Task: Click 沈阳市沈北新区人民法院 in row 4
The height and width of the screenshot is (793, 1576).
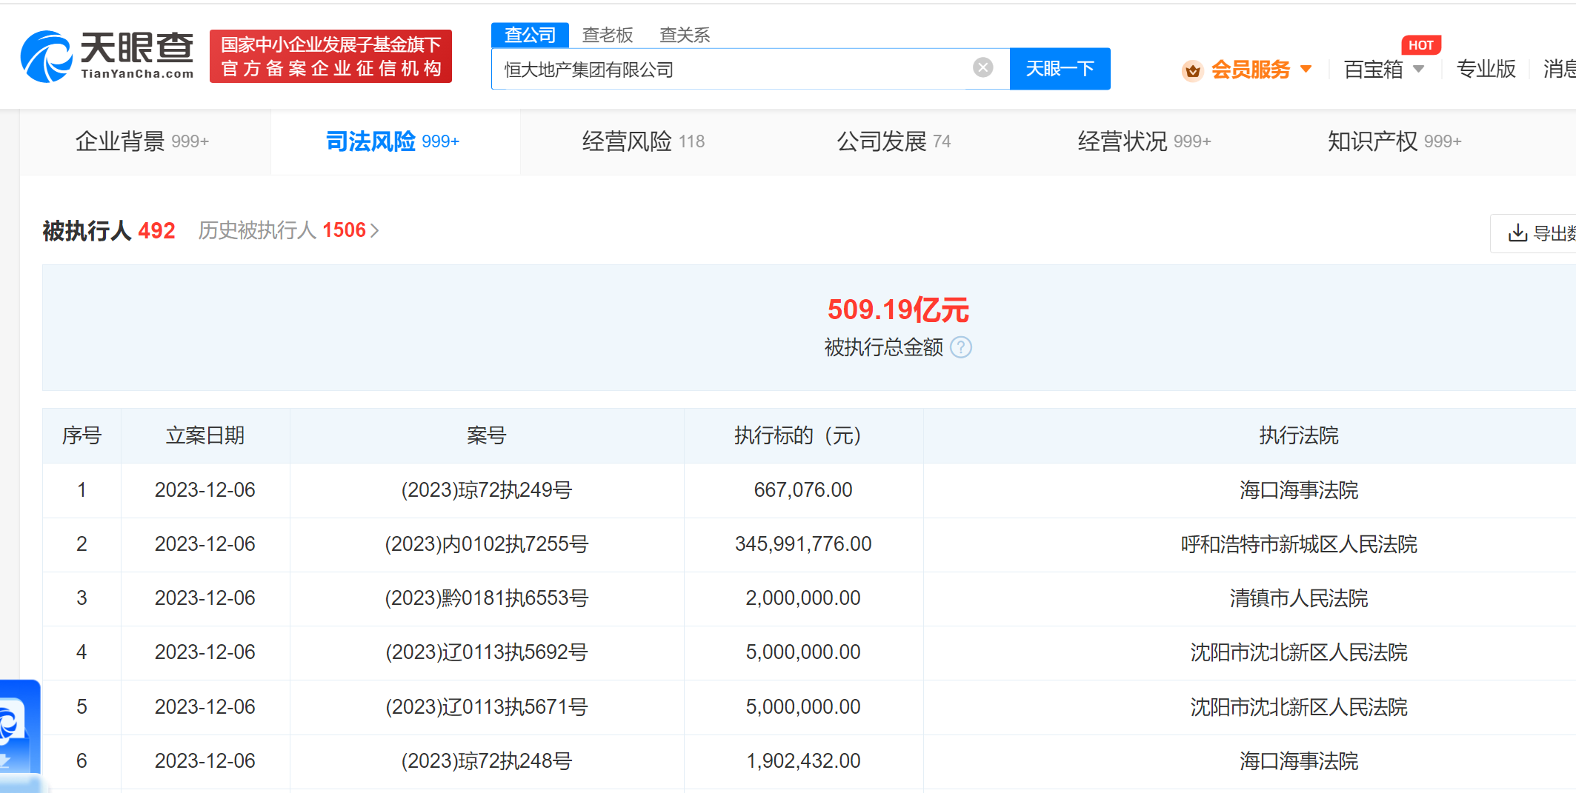Action: [1299, 652]
